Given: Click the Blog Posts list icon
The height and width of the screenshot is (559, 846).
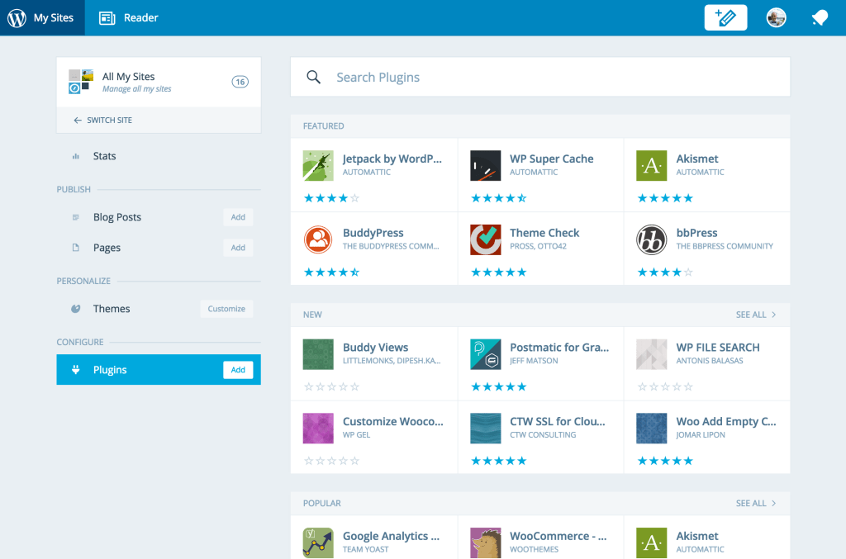Looking at the screenshot, I should (75, 217).
